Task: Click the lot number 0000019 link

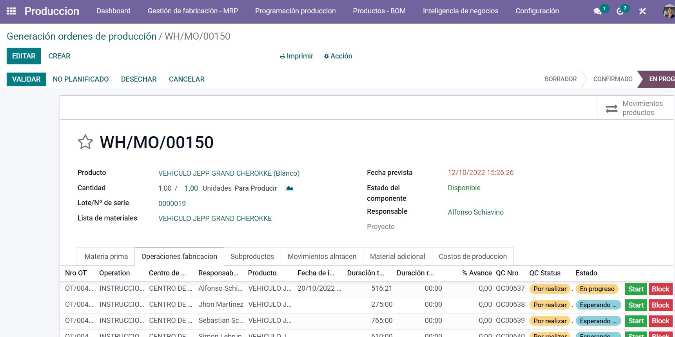Action: point(172,204)
